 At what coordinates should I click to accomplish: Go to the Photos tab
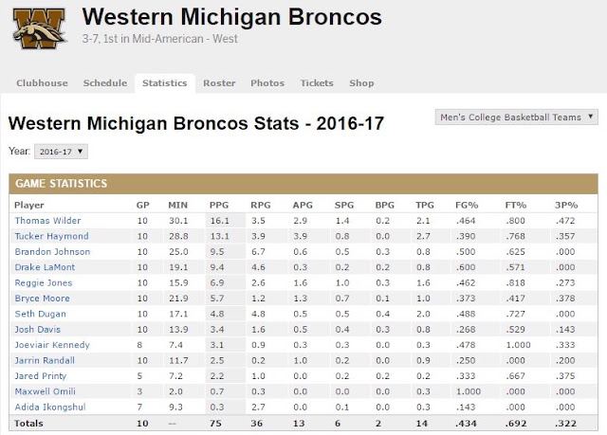pyautogui.click(x=267, y=83)
